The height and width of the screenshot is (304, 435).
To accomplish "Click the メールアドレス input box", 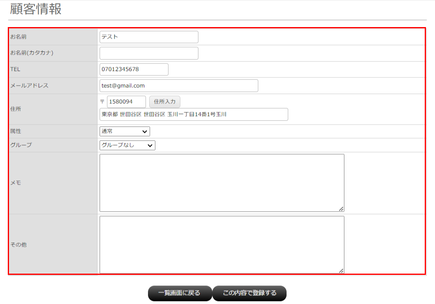I will tap(179, 86).
